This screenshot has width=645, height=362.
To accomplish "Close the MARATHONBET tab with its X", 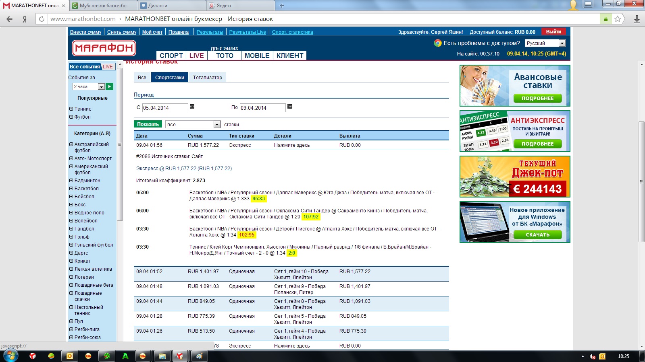I will pos(63,6).
